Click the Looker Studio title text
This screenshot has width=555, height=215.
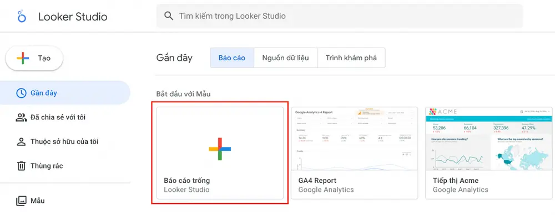click(73, 17)
